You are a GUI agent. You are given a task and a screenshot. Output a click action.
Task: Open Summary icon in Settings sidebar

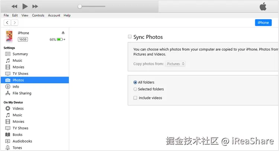point(8,54)
